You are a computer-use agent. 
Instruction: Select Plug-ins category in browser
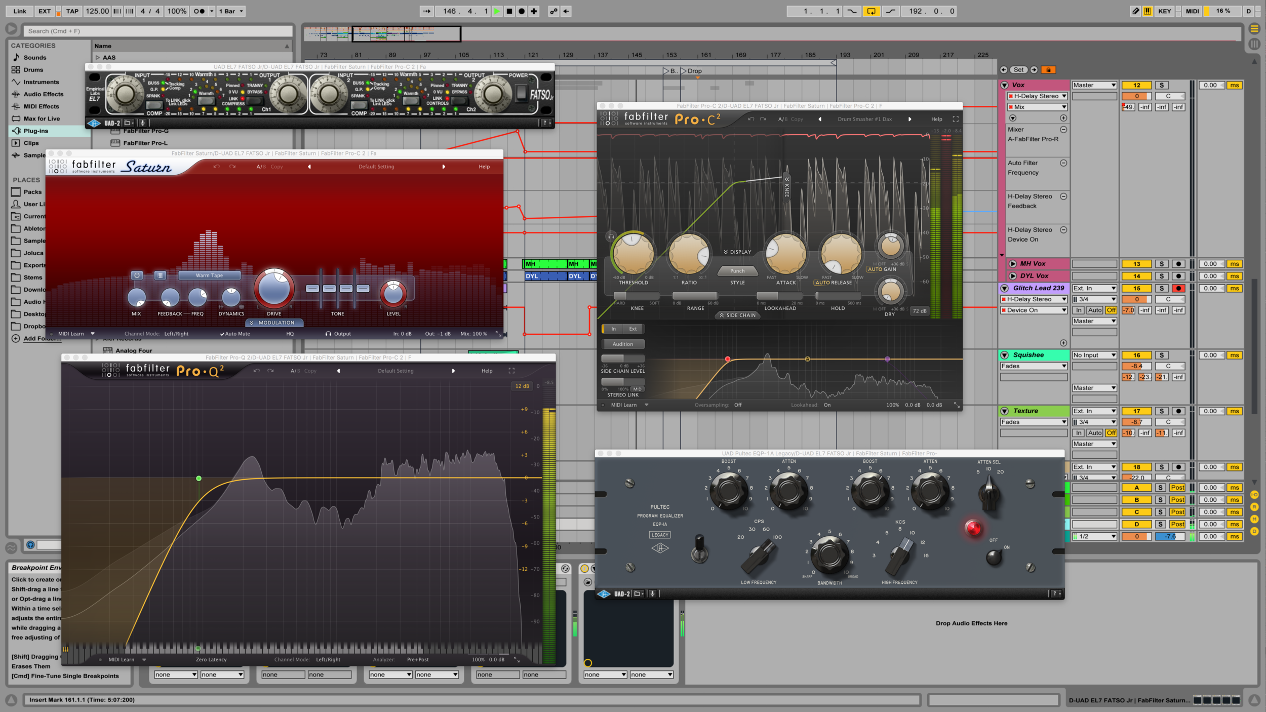[36, 131]
